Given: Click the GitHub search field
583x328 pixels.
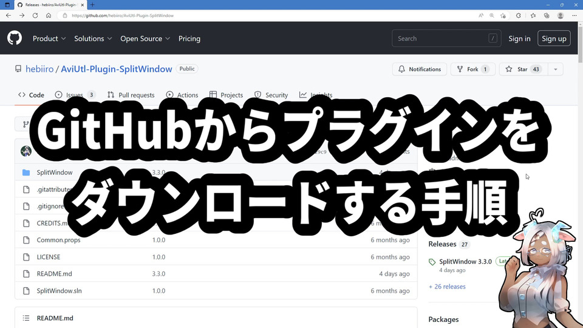Looking at the screenshot, I should (x=446, y=38).
